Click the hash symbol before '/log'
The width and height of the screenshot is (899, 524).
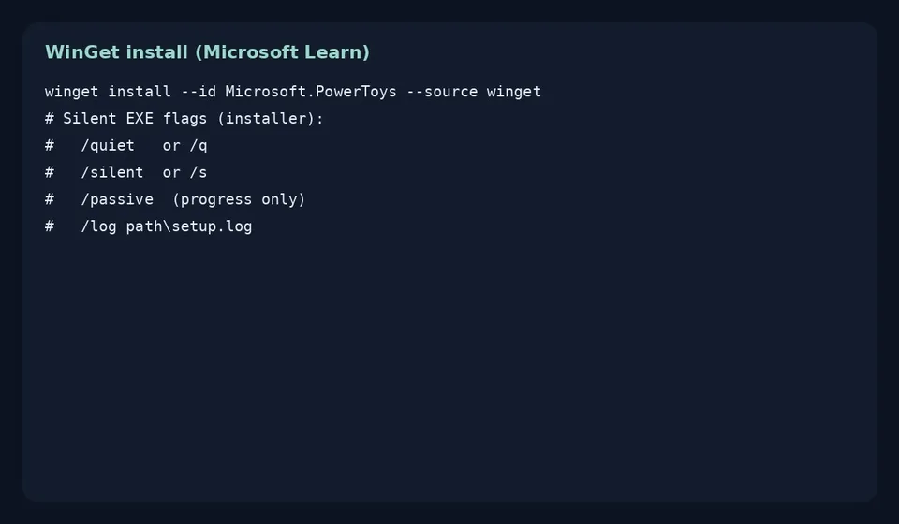[x=50, y=226]
